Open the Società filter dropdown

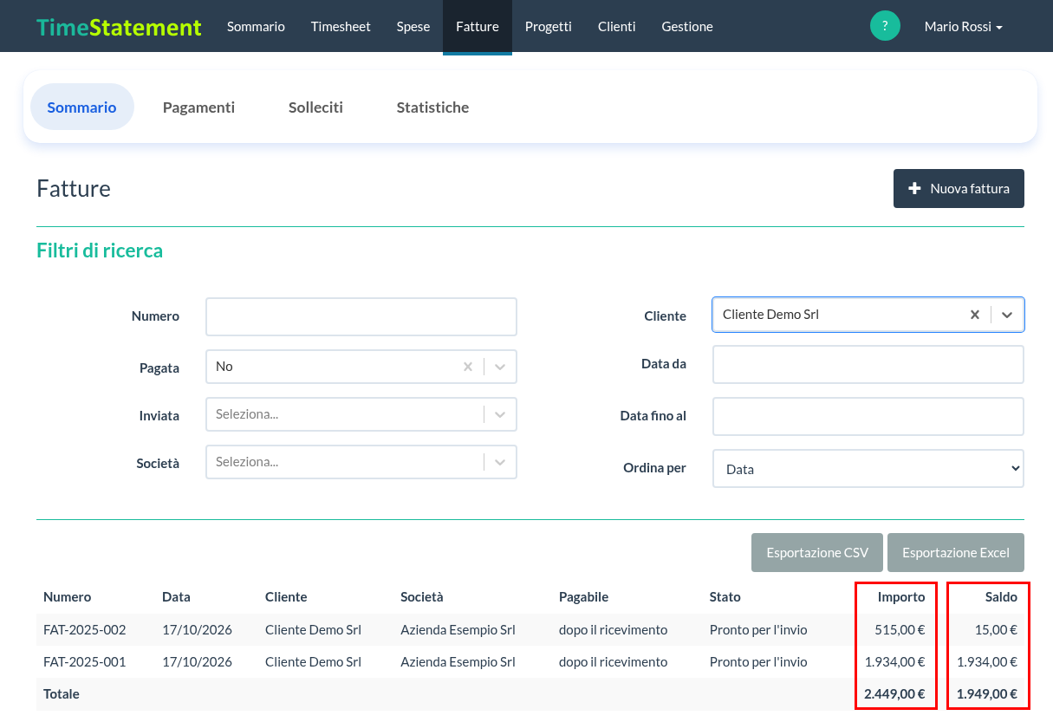click(361, 462)
